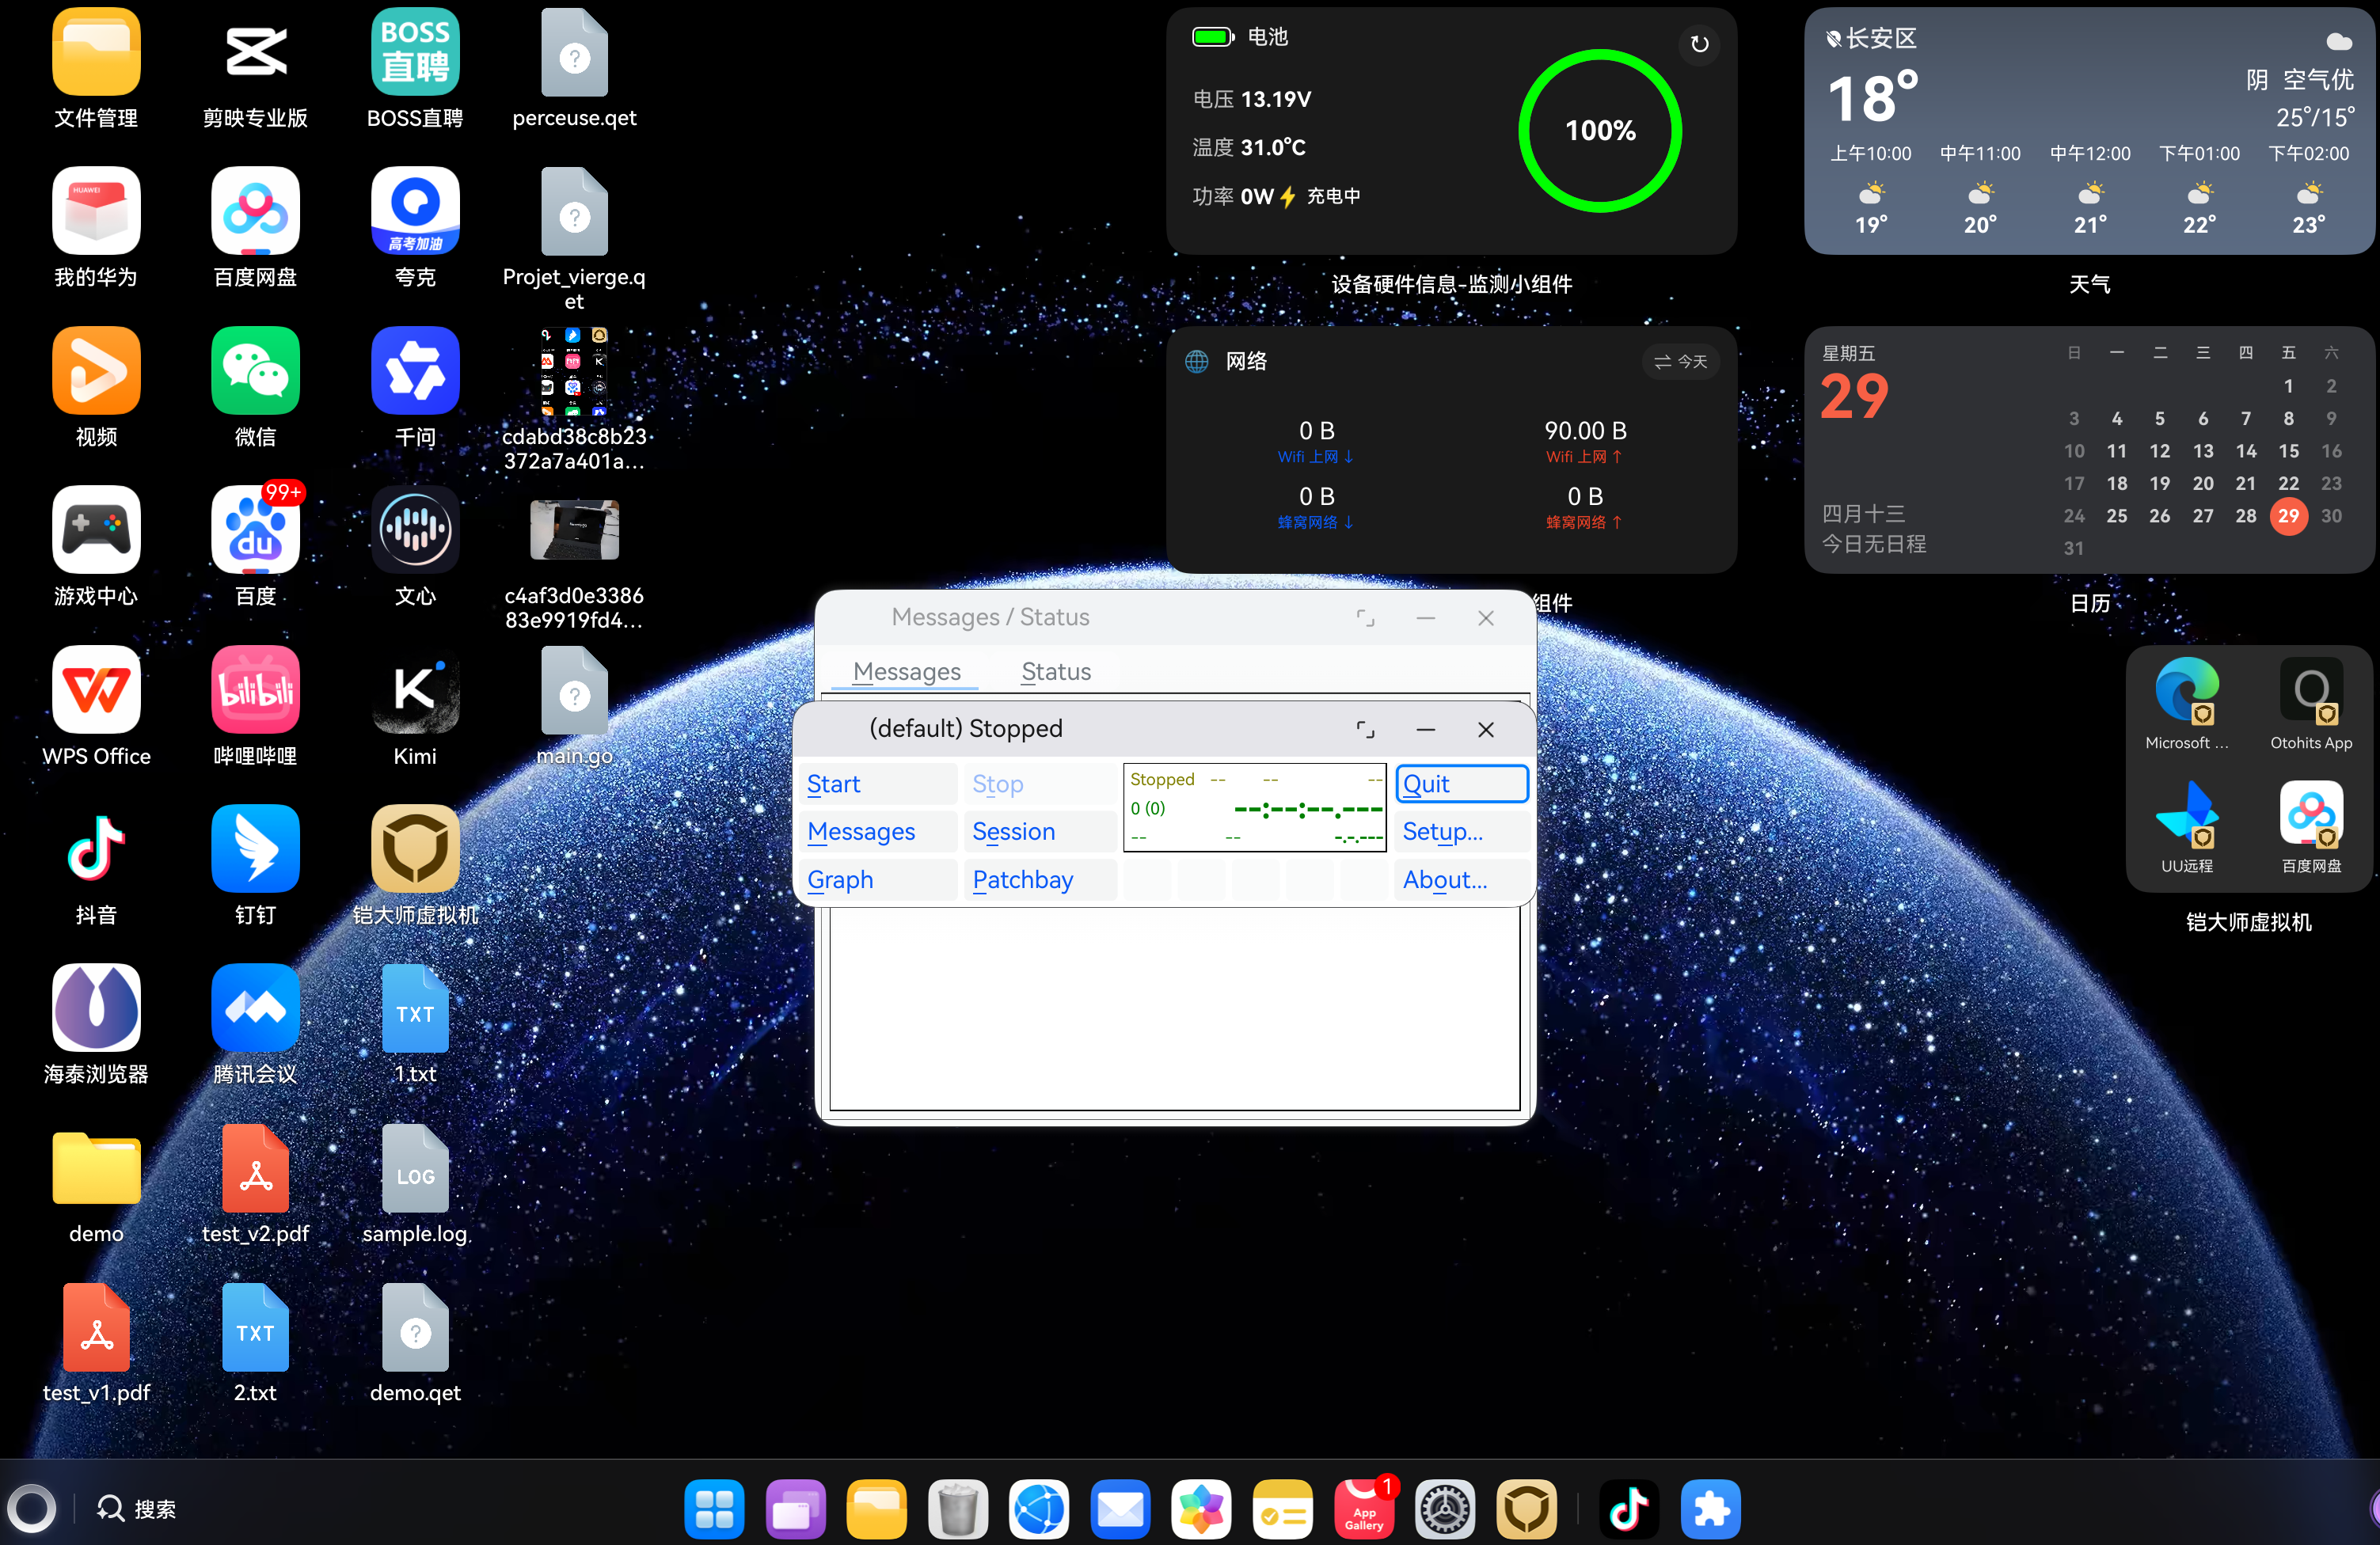Open the mail app in the dock
Screen dimensions: 2380x1545
tap(1120, 1509)
